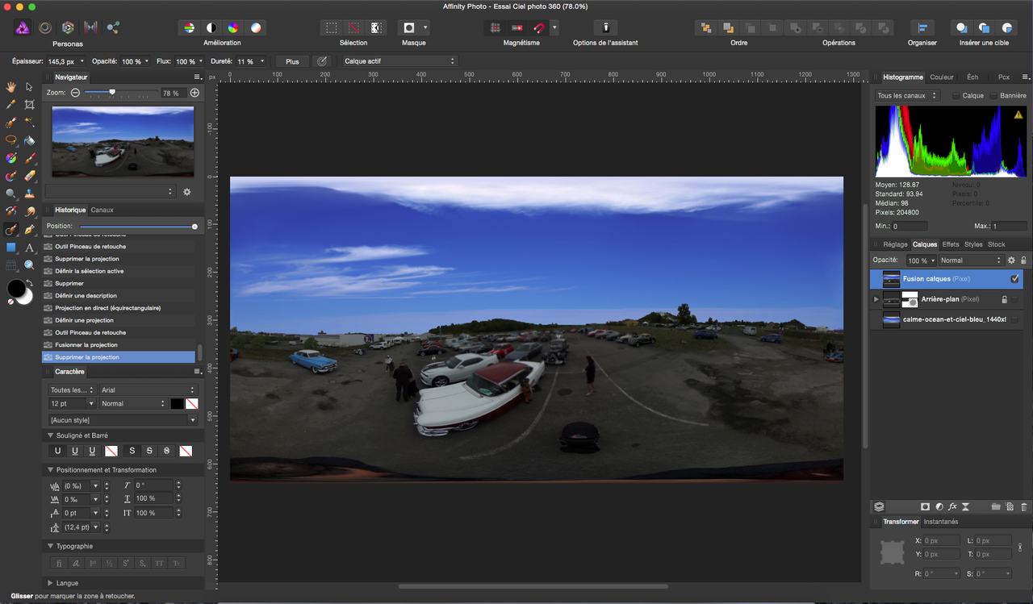Open the Magnétisme options dropdown arrow
The width and height of the screenshot is (1033, 604).
(554, 27)
